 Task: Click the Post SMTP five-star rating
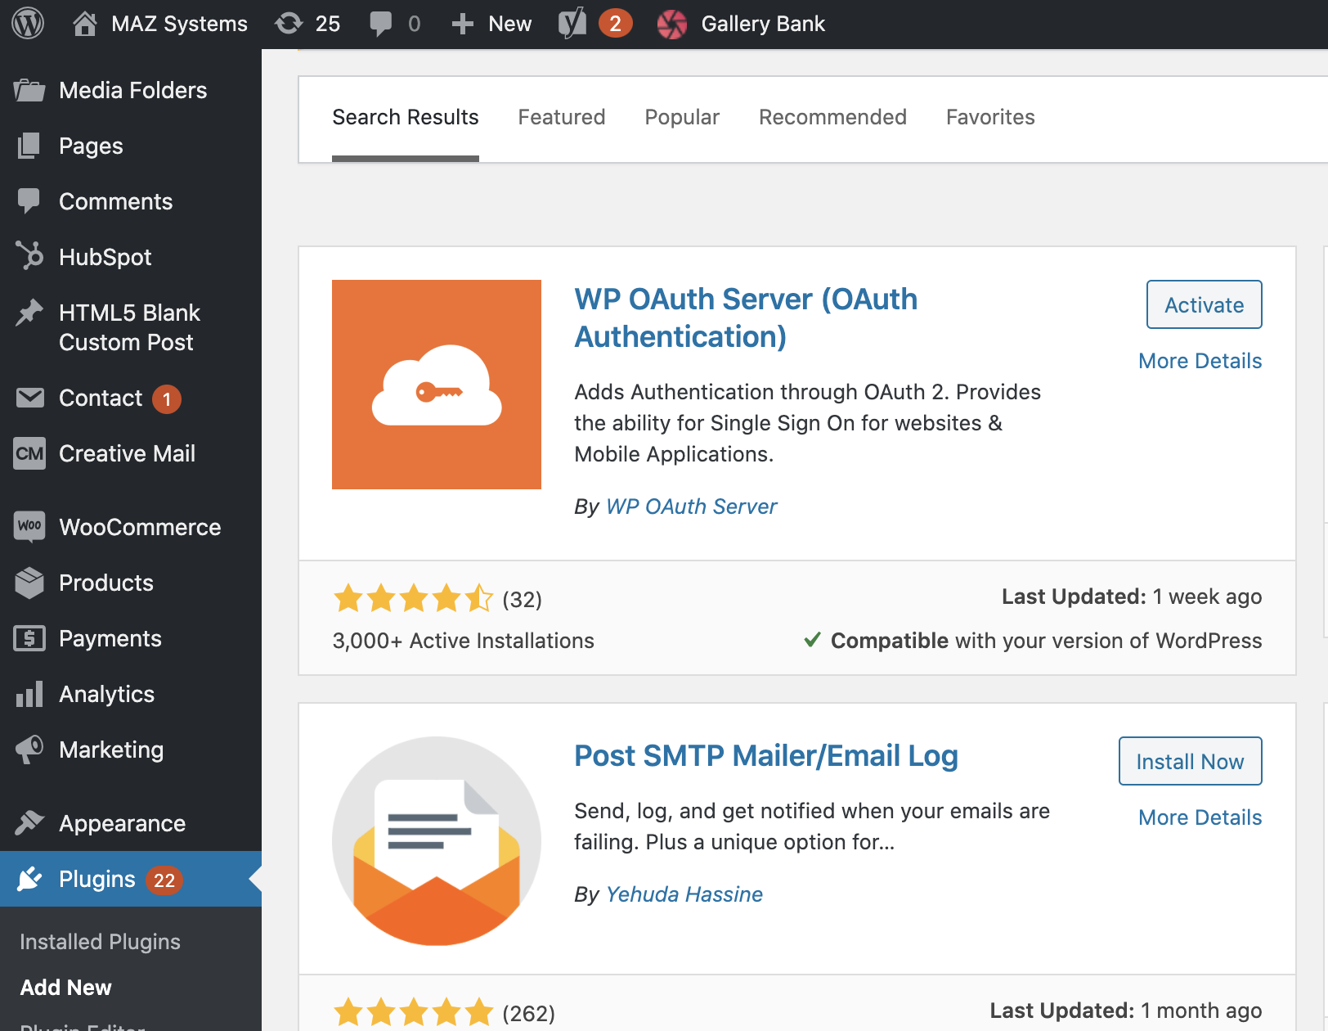coord(413,1012)
